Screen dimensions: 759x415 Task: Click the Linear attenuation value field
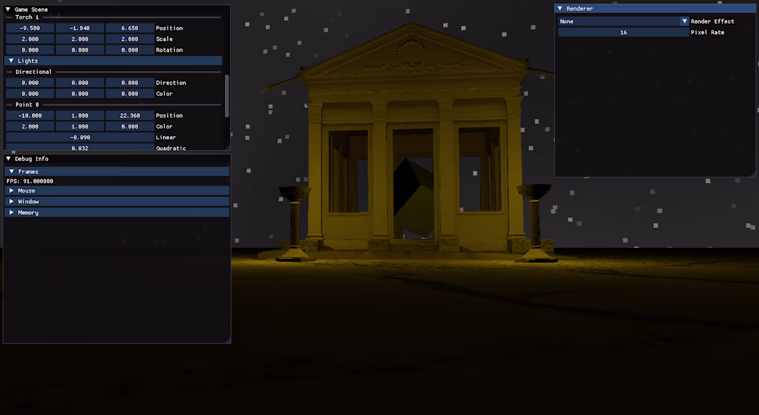pos(79,137)
